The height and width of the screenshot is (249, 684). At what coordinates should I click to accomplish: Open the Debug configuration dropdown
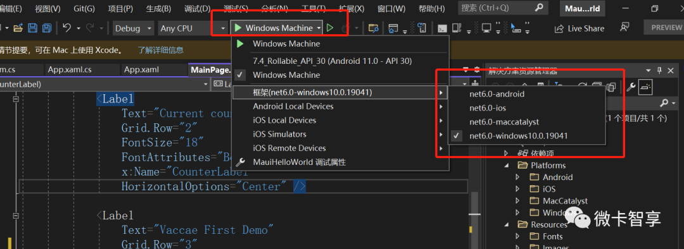134,28
